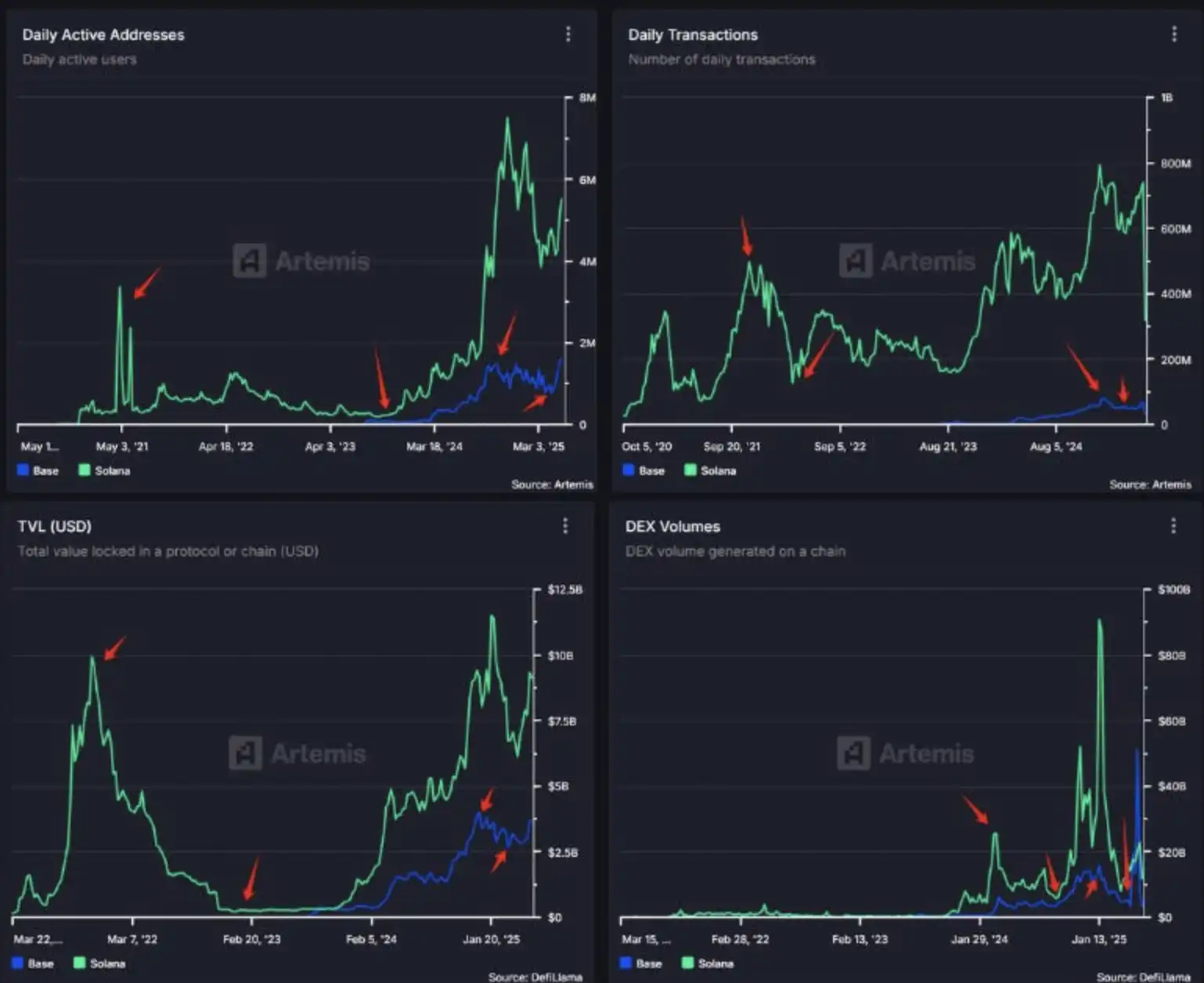Image resolution: width=1204 pixels, height=983 pixels.
Task: Toggle Solana series in Daily Active Addresses legend
Action: pos(105,470)
